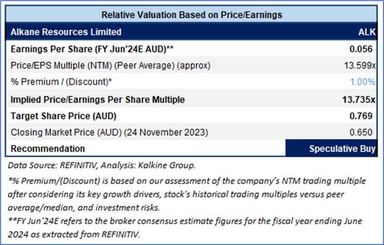
Task: Click the 0.650 closing price value
Action: coord(365,132)
